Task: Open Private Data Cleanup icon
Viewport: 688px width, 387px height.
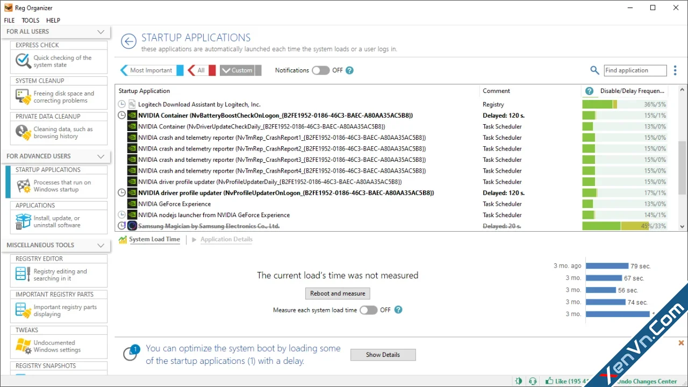Action: [23, 132]
